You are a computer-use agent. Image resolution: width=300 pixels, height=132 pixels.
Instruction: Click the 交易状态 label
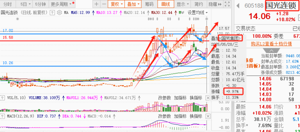[x=245, y=28]
